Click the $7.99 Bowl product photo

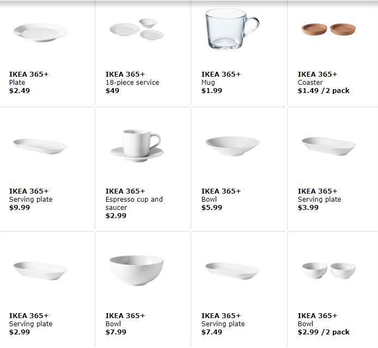pos(137,270)
